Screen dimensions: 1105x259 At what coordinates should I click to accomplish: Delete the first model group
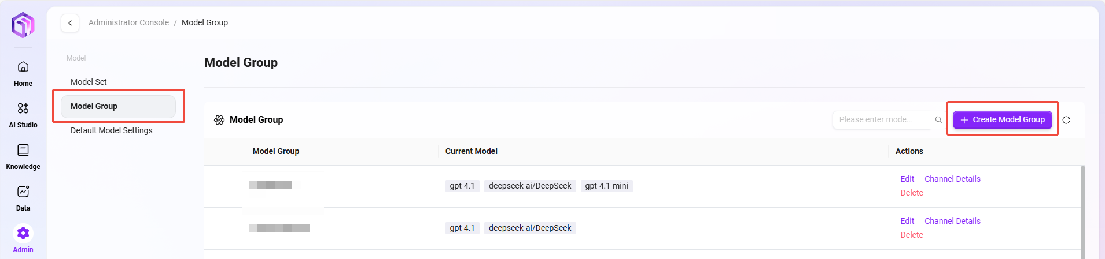911,193
